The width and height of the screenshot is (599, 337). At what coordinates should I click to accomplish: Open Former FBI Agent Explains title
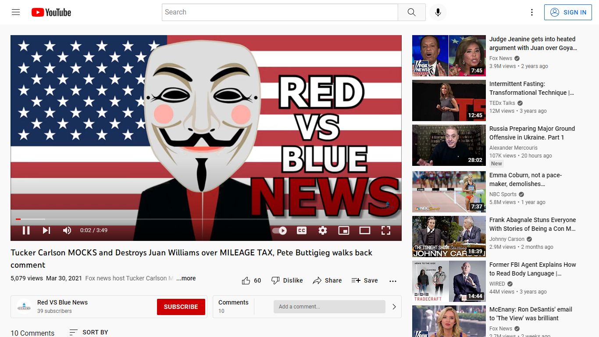tap(533, 269)
